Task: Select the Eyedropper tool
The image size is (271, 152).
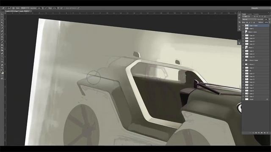Action: pyautogui.click(x=2, y=28)
